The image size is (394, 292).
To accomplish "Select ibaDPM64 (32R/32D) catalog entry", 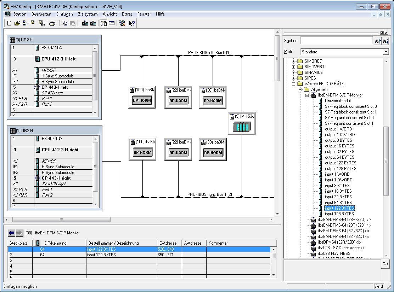I will click(x=339, y=243).
